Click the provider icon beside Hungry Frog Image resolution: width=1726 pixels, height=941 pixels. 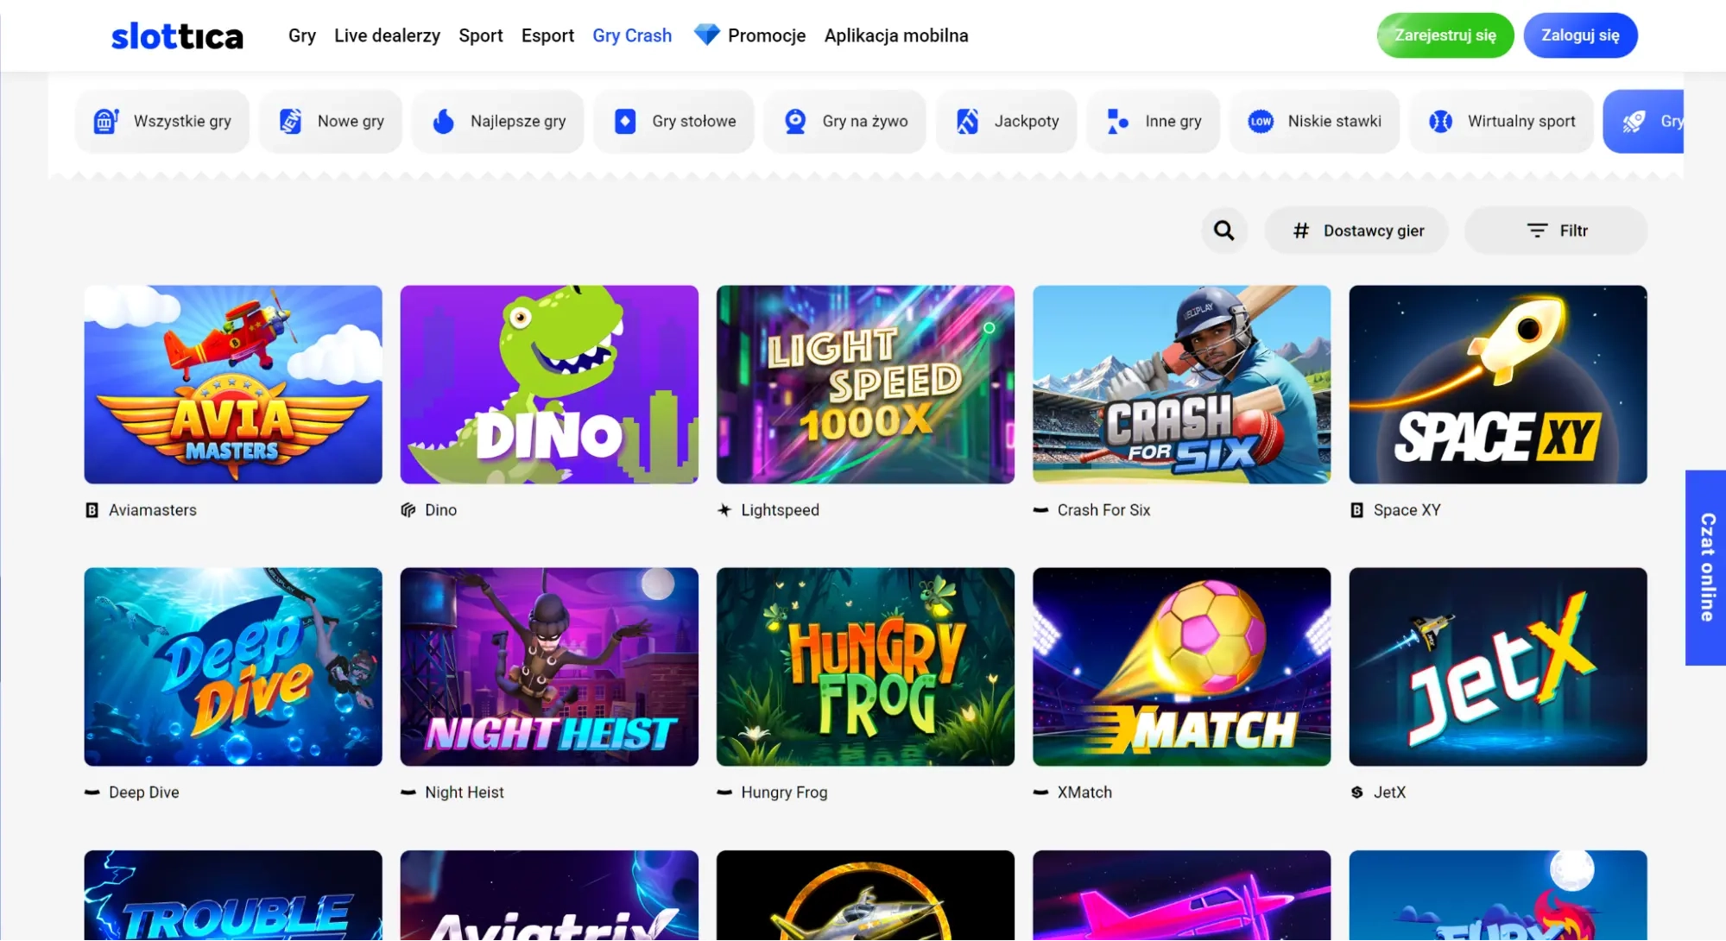(724, 793)
